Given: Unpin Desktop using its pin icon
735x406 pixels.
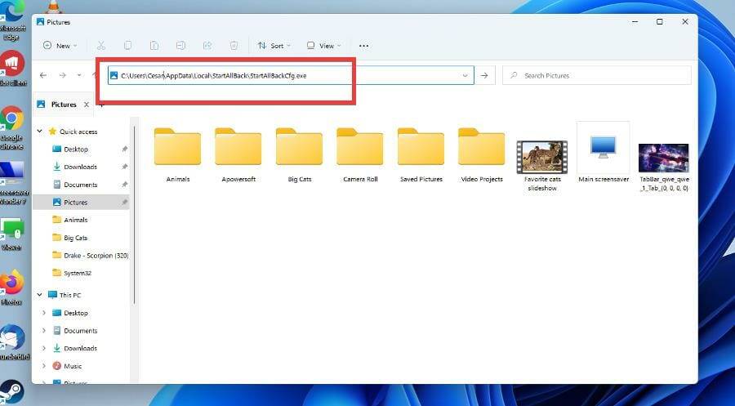Looking at the screenshot, I should [x=124, y=149].
